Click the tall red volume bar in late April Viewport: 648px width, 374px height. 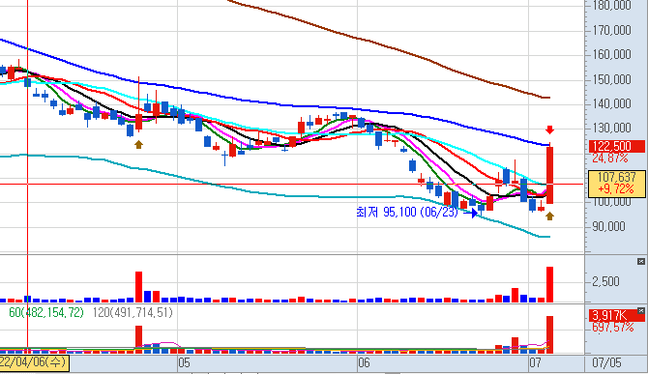coord(139,287)
